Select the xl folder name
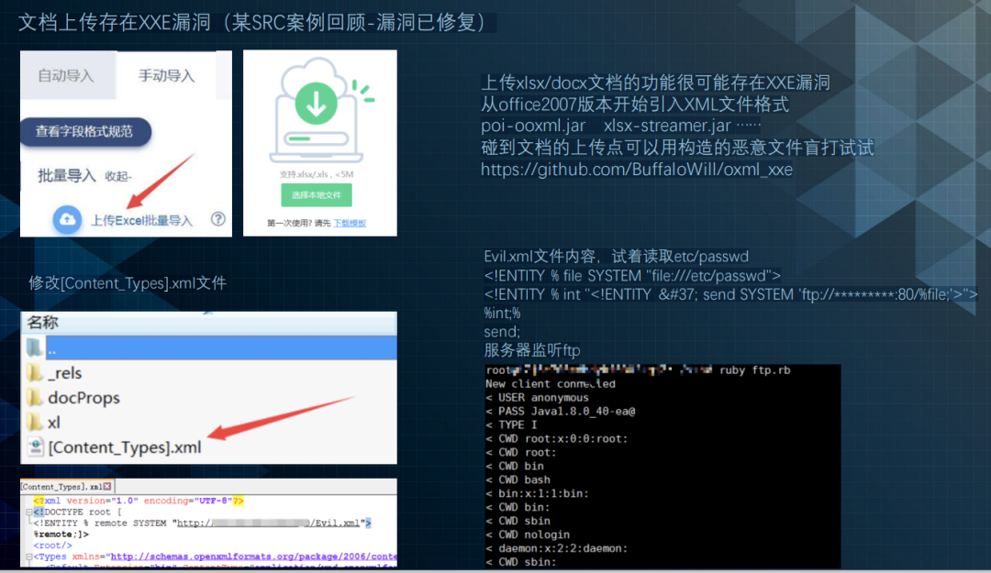The height and width of the screenshot is (573, 991). coord(54,422)
